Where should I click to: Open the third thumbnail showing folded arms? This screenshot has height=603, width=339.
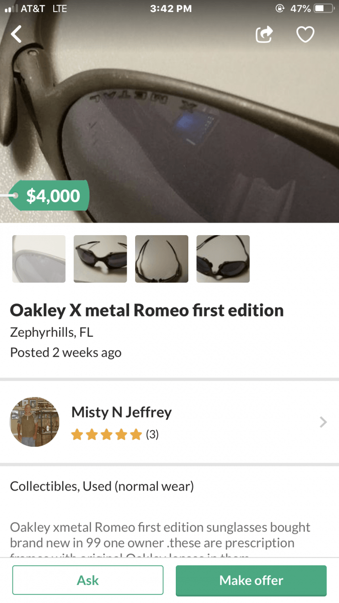pos(162,259)
